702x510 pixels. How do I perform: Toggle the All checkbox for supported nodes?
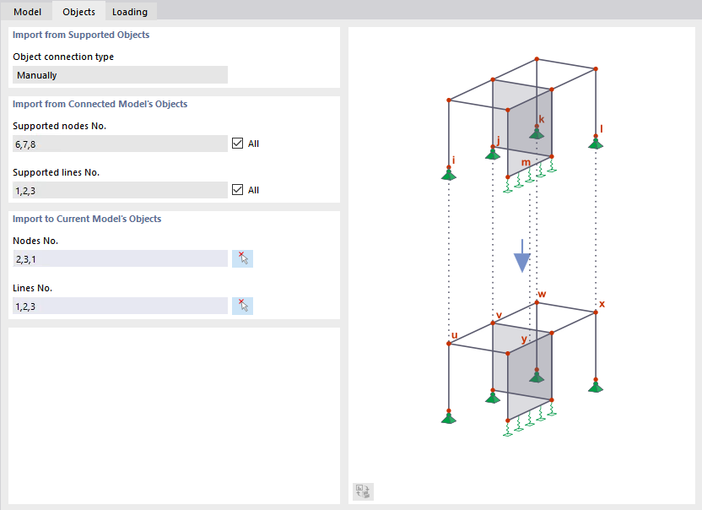coord(238,144)
